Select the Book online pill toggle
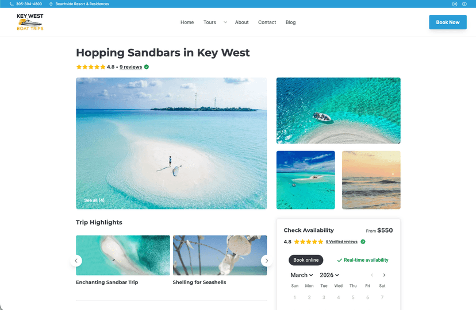This screenshot has width=476, height=310. tap(306, 260)
